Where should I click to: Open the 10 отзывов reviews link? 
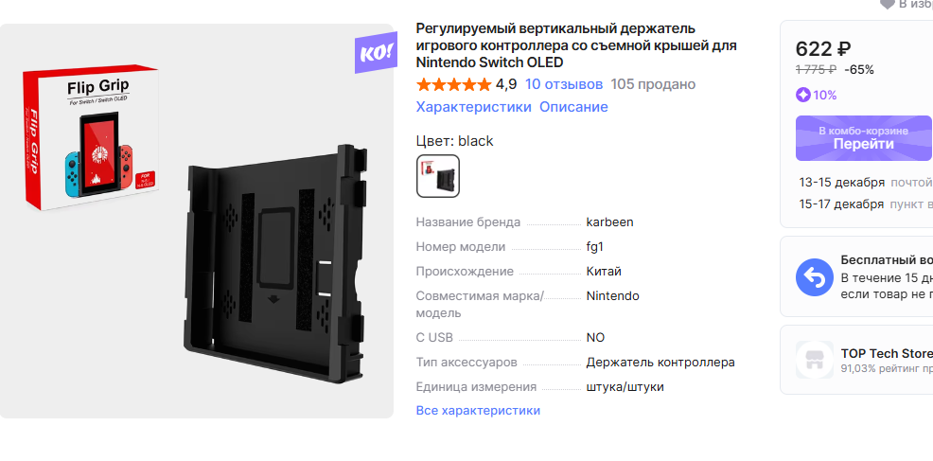click(564, 84)
